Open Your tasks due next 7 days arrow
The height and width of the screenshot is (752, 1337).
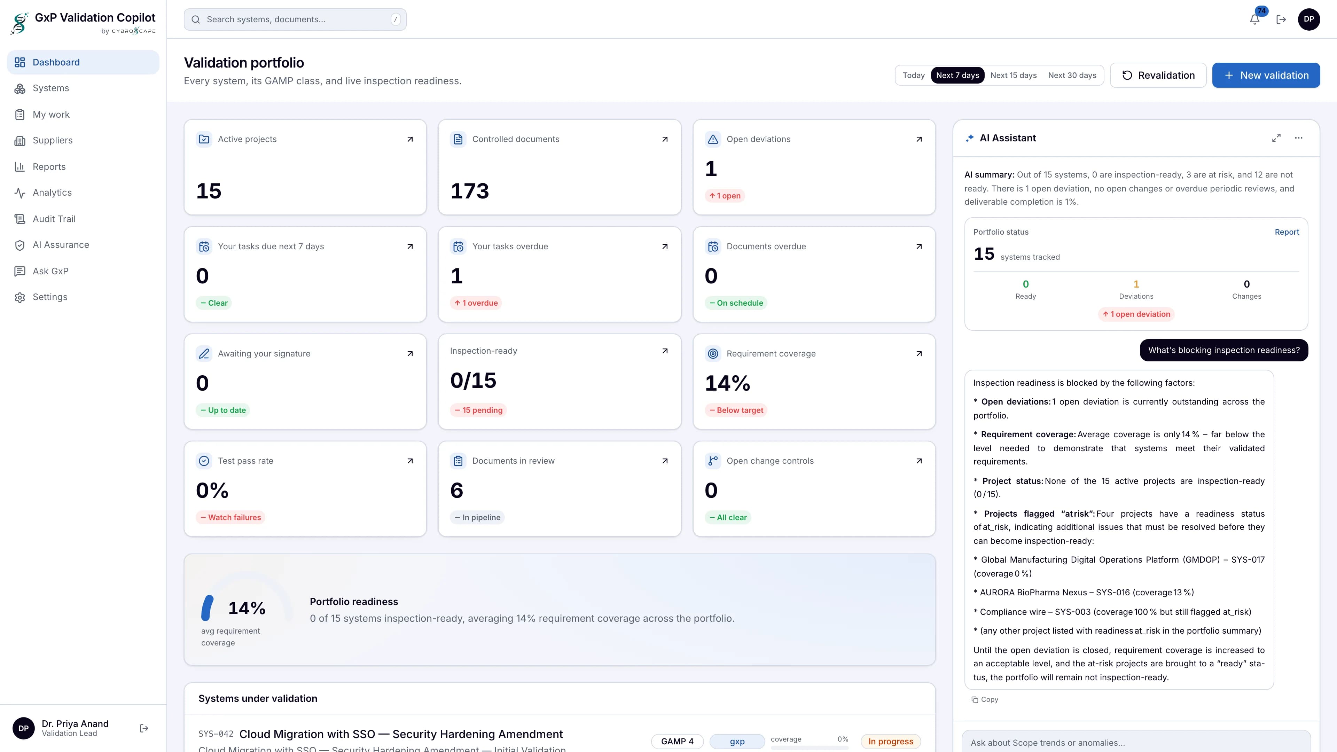(x=410, y=246)
